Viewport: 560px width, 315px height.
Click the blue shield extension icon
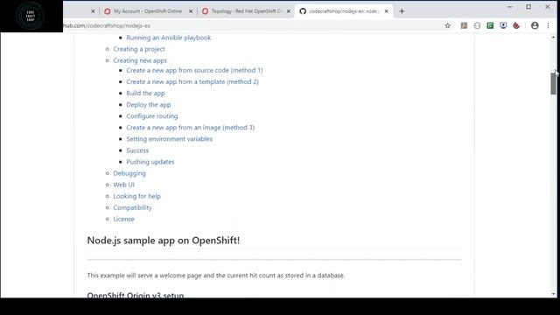503,25
